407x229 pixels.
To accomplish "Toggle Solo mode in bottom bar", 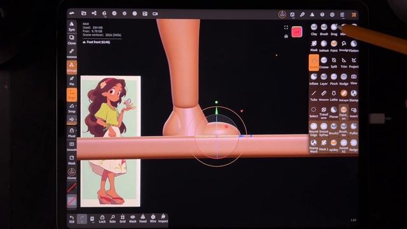I will [x=113, y=219].
